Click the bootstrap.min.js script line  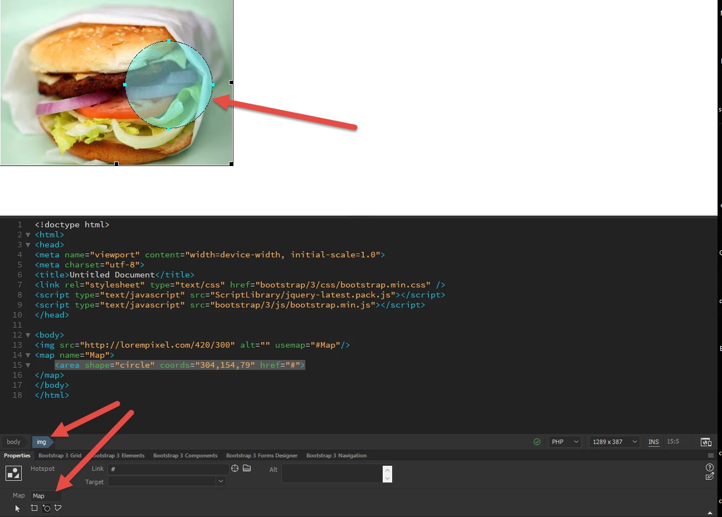[230, 305]
